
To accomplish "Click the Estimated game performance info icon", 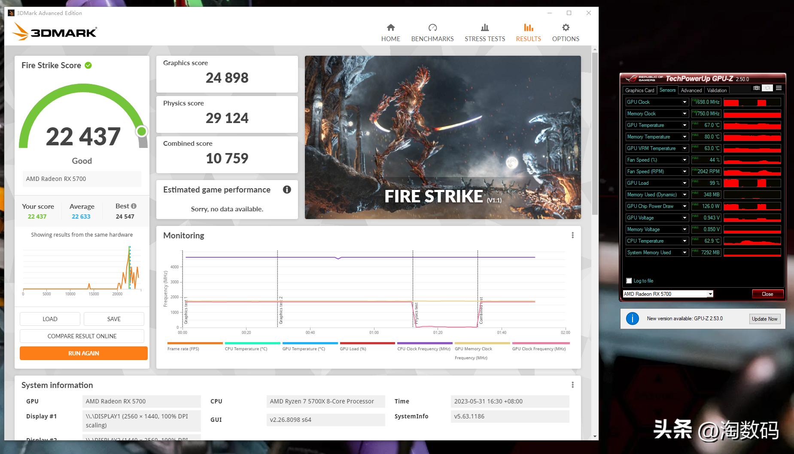I will pyautogui.click(x=287, y=189).
